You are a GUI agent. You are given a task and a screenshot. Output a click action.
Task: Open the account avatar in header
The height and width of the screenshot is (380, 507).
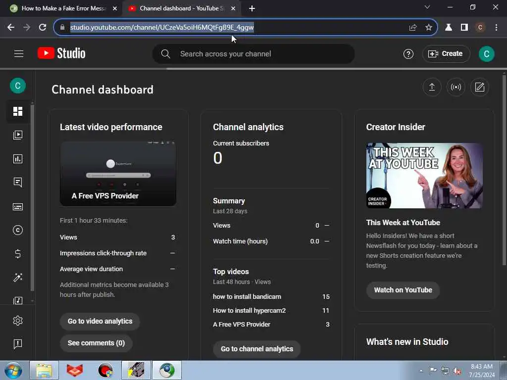(x=487, y=53)
